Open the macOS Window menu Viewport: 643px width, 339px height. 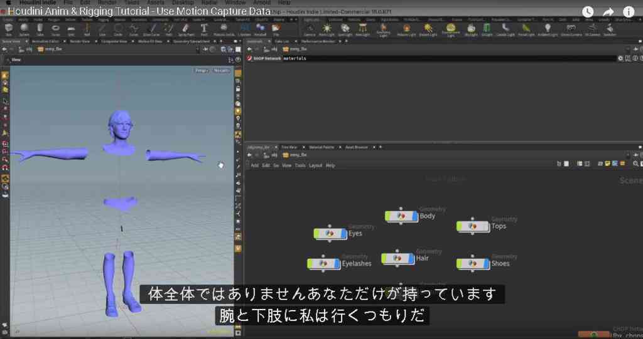(235, 3)
